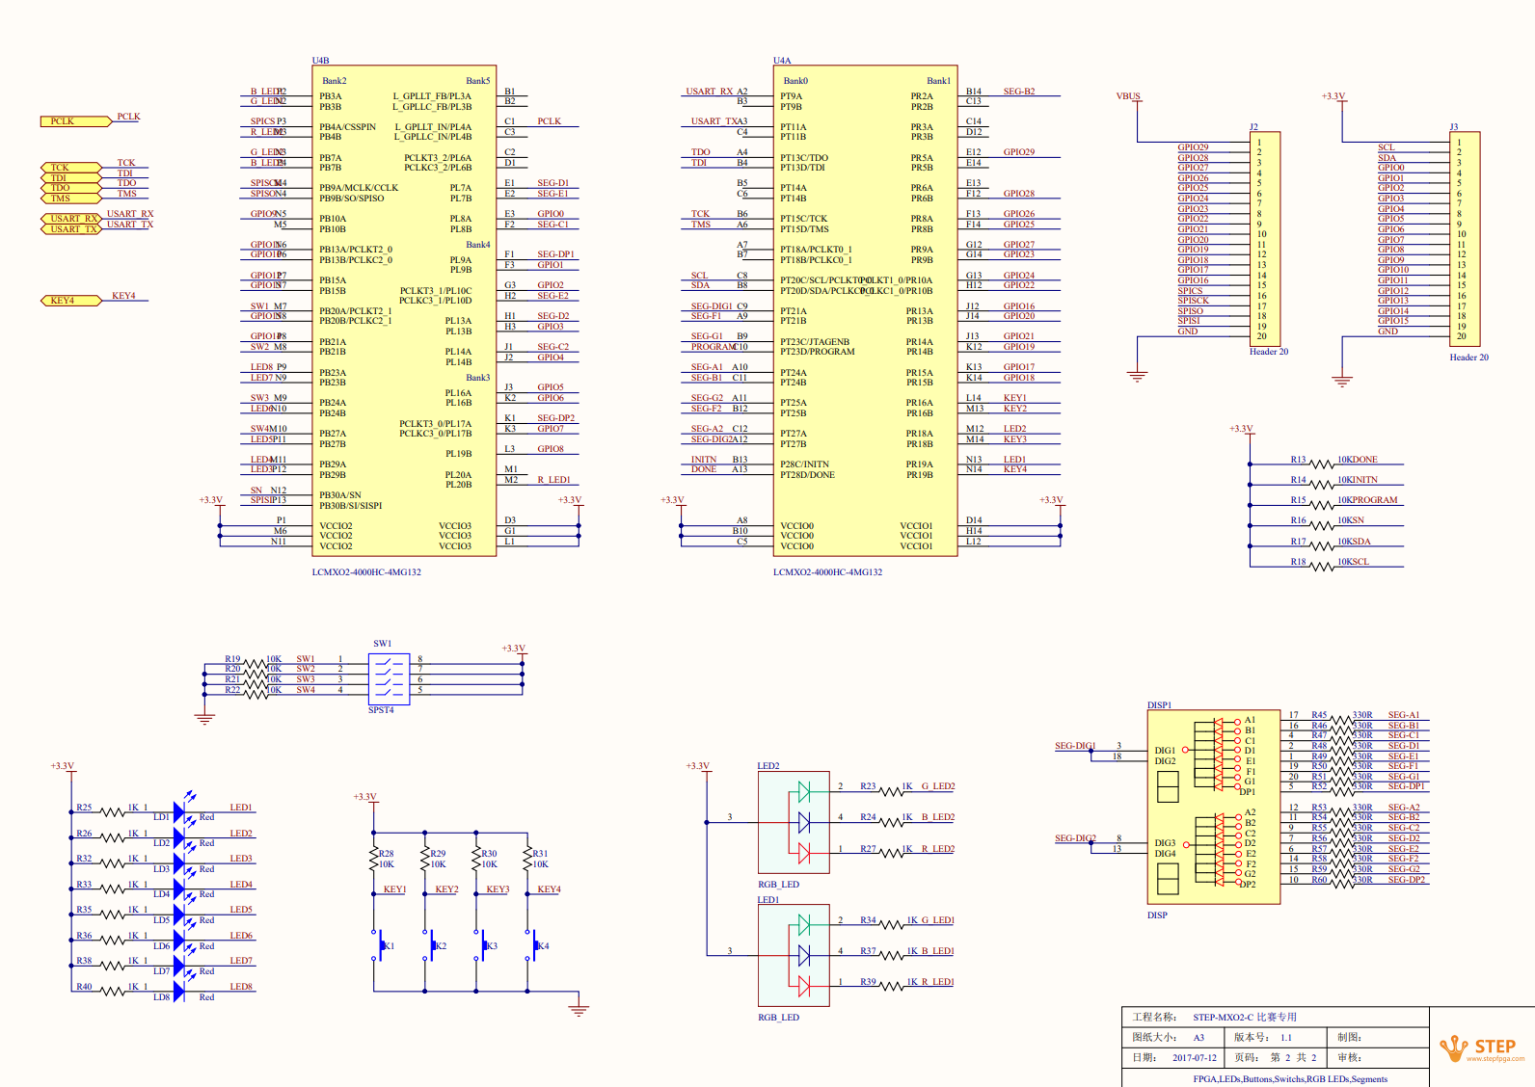This screenshot has width=1535, height=1087.
Task: Click the J2 Header 20 connector
Action: (1264, 238)
